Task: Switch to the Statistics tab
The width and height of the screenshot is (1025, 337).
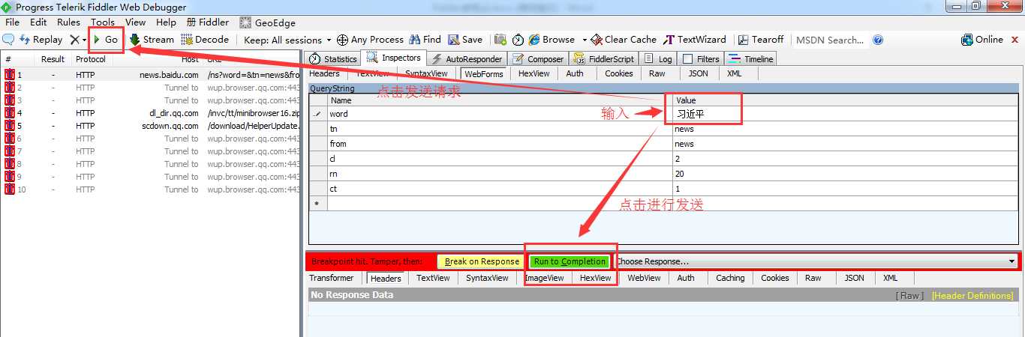Action: tap(333, 58)
